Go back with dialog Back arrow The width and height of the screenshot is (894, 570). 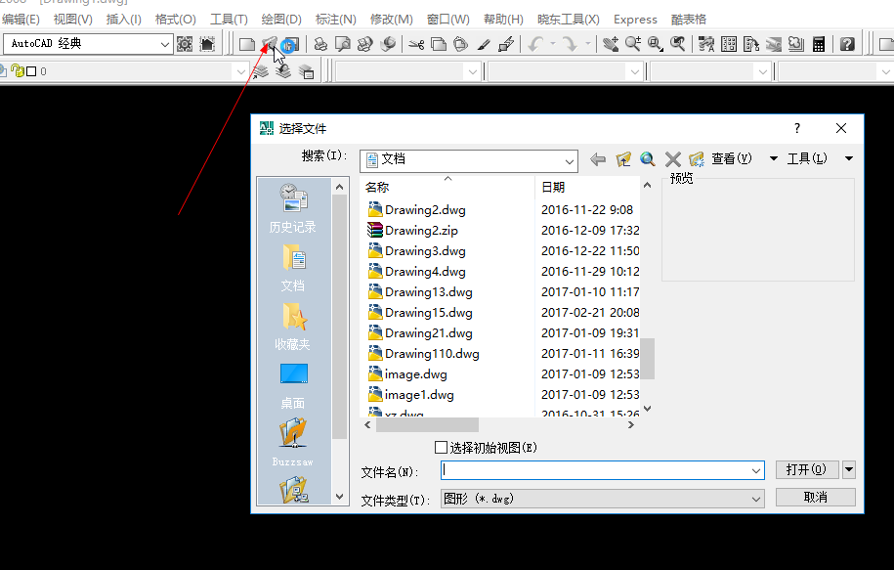point(598,159)
